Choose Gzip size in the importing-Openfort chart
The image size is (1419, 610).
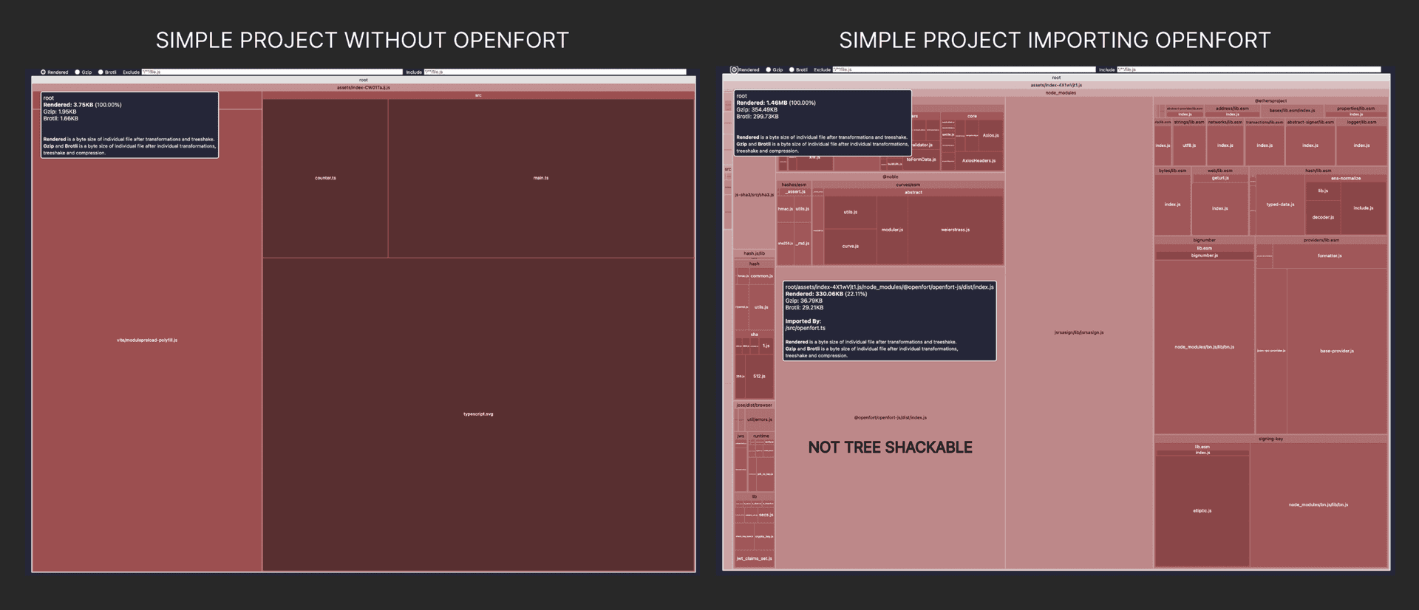point(769,69)
